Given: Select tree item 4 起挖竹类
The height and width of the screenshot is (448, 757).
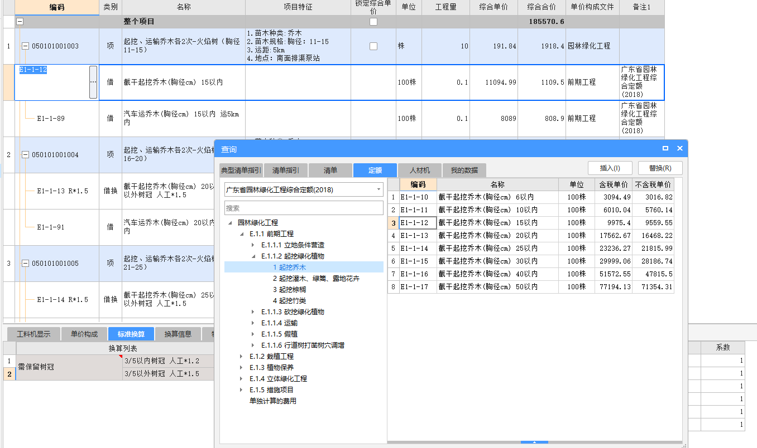Looking at the screenshot, I should click(x=289, y=301).
